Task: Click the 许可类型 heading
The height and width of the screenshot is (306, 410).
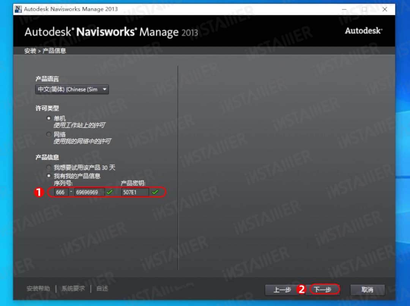Action: (47, 108)
